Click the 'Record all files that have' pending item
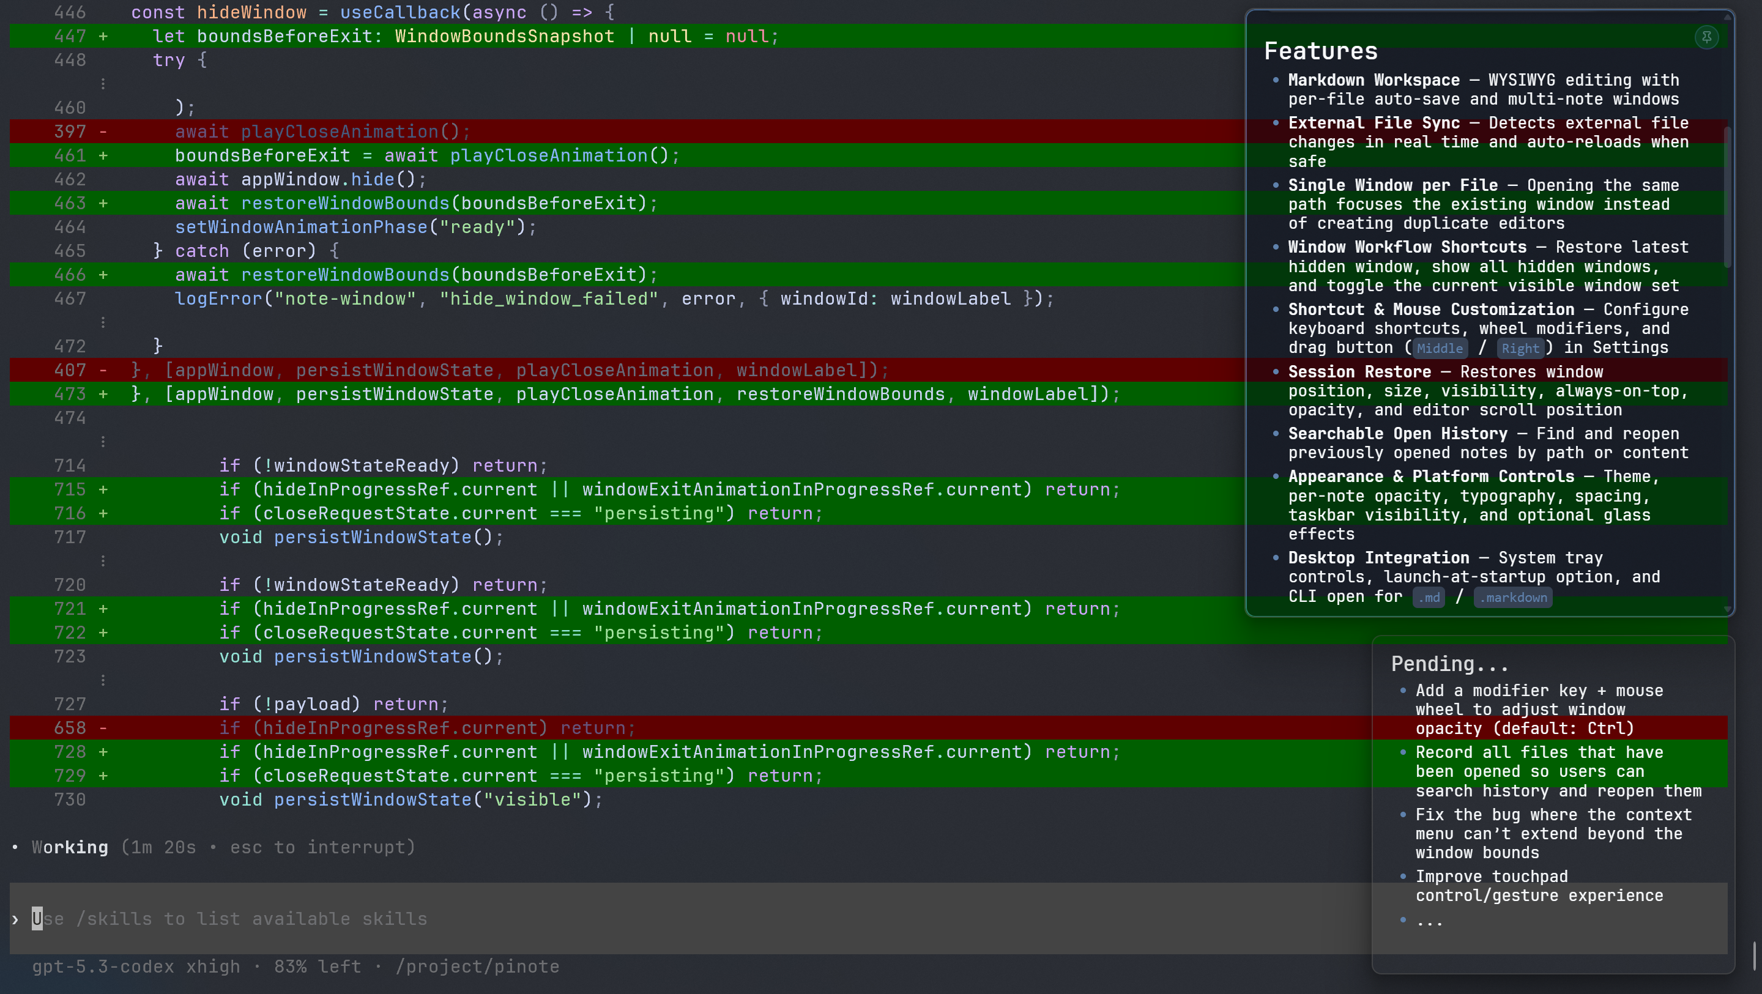The width and height of the screenshot is (1762, 994). (x=1558, y=771)
